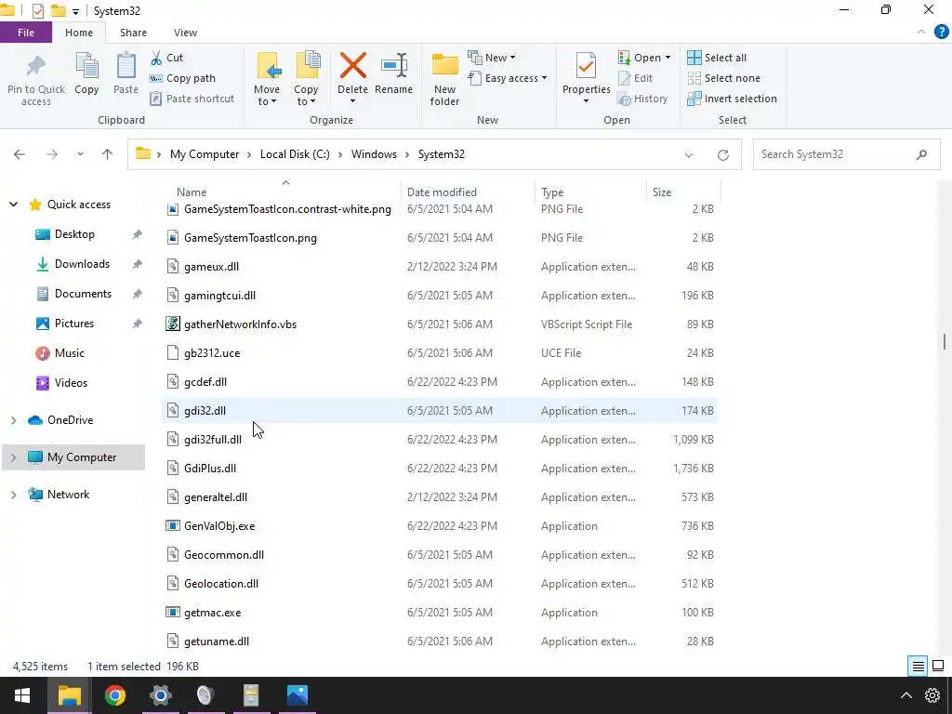
Task: Delete the selected item using red X
Action: pos(352,66)
